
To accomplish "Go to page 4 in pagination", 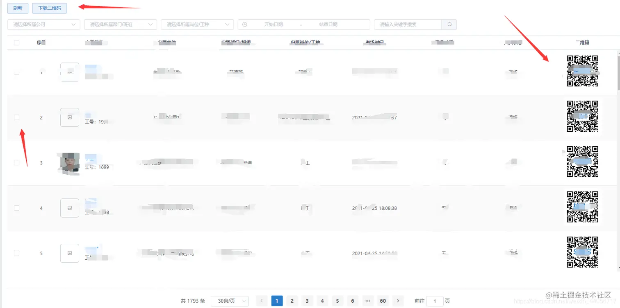I will pyautogui.click(x=322, y=301).
